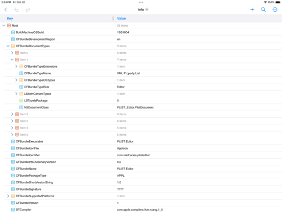Image resolution: width=282 pixels, height=212 pixels.
Task: Click Item 0 dictionary type icon
Action: coord(17,53)
